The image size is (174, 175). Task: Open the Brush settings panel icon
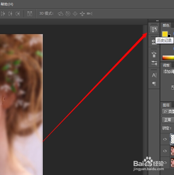tap(154, 63)
